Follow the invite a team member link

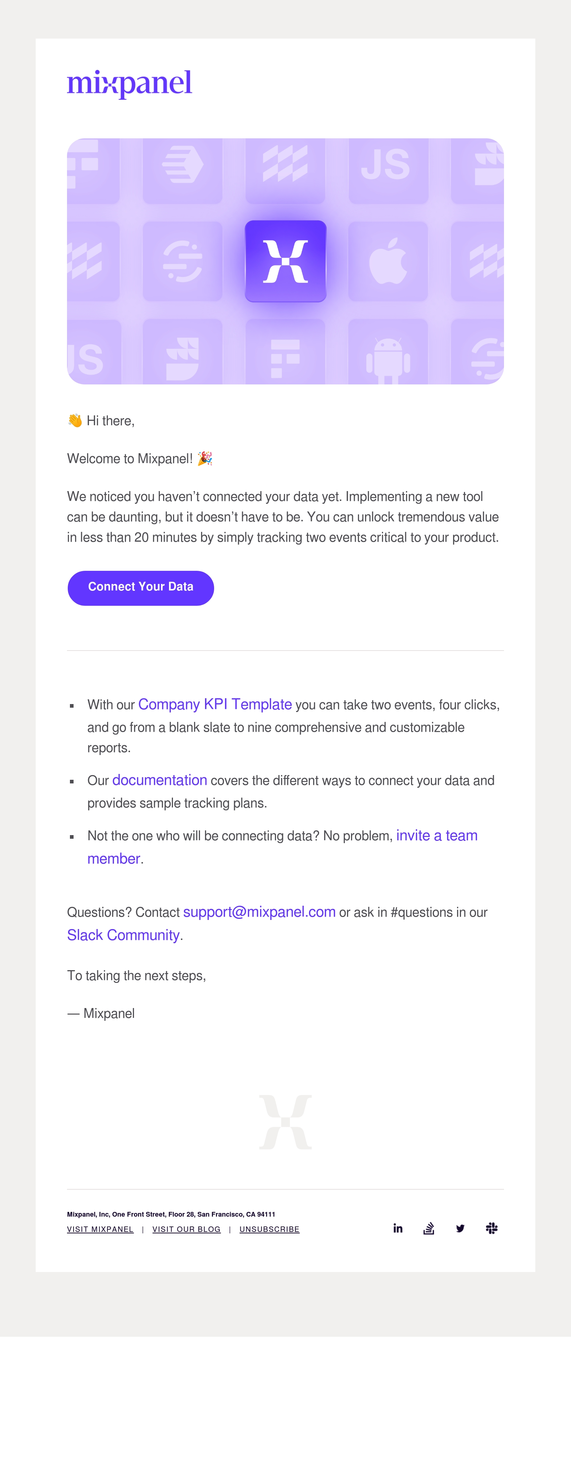pos(283,847)
